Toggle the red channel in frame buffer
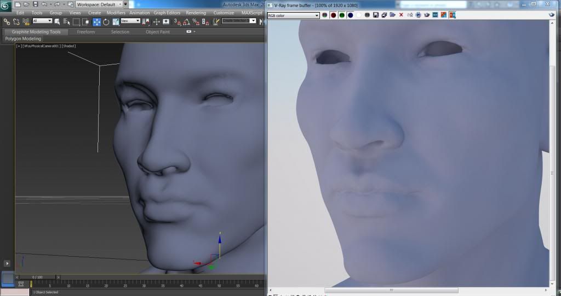Image resolution: width=561 pixels, height=296 pixels. (333, 15)
